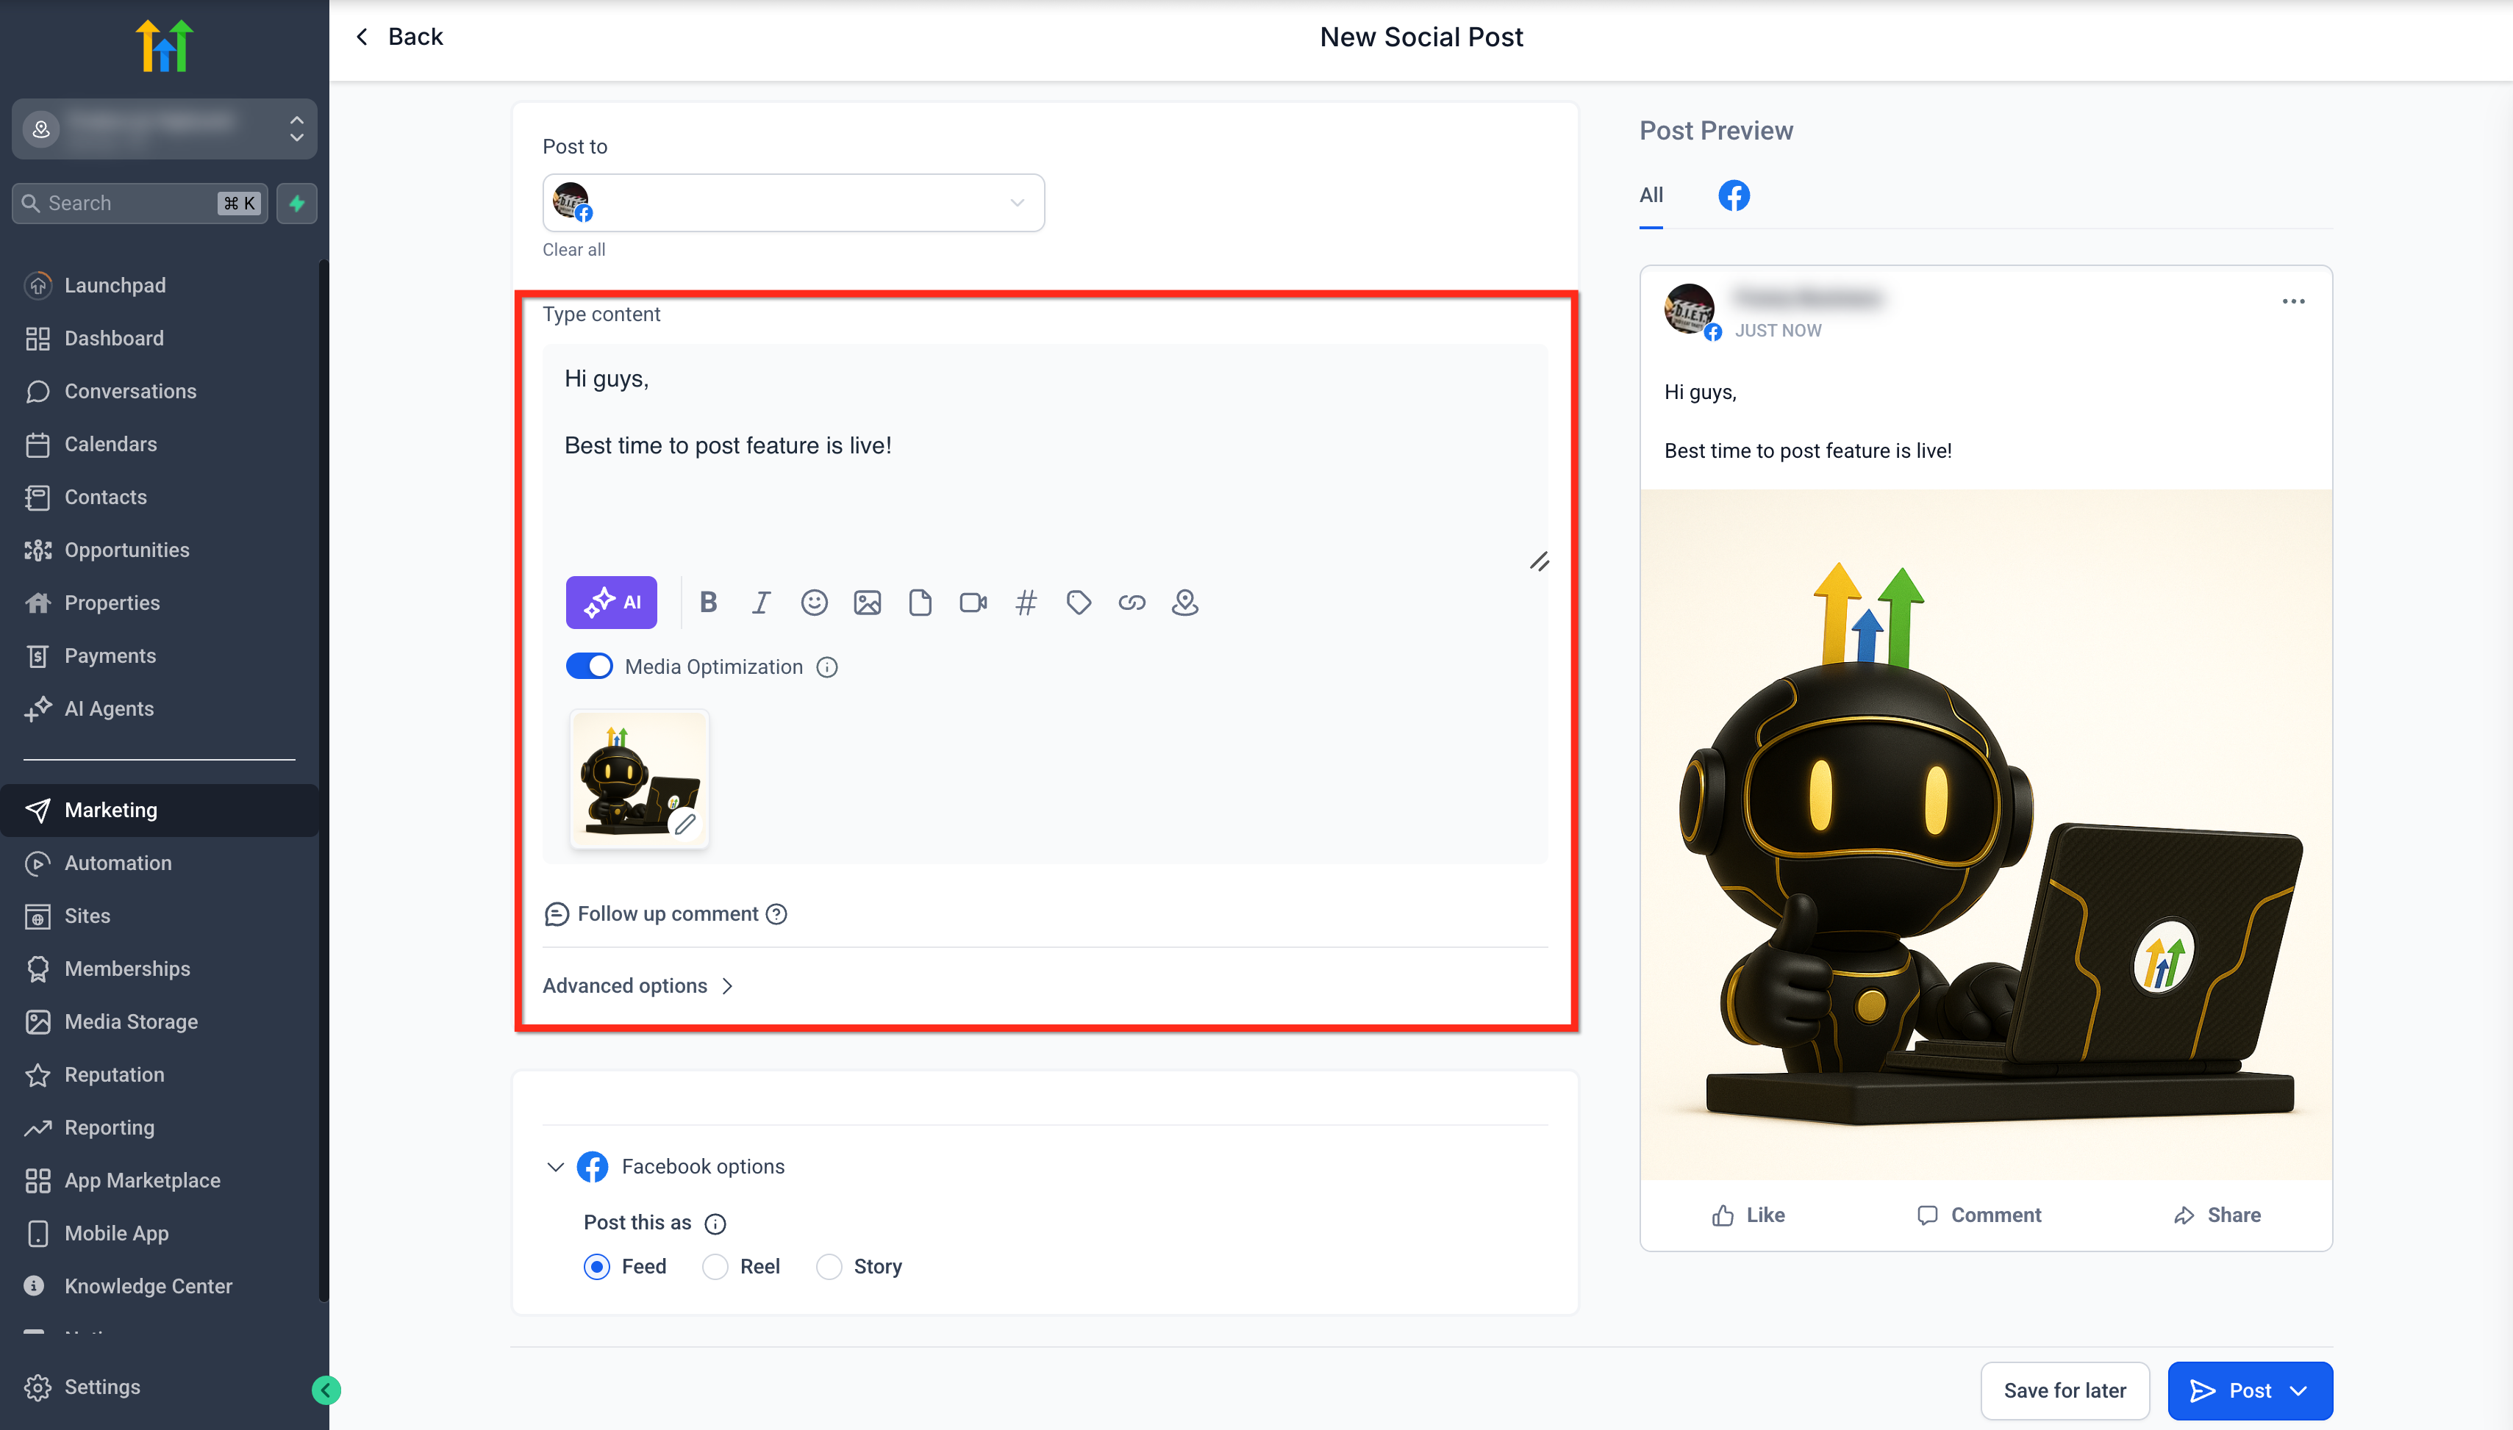Add a video using the camera icon

pyautogui.click(x=973, y=602)
